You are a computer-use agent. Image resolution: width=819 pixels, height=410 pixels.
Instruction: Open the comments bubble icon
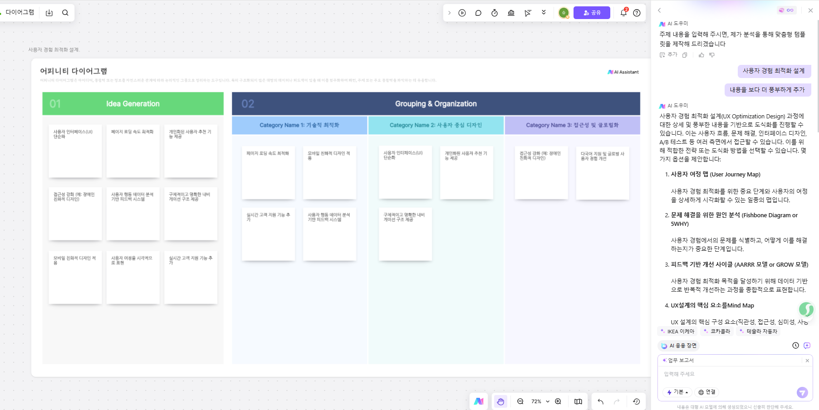[x=478, y=13]
